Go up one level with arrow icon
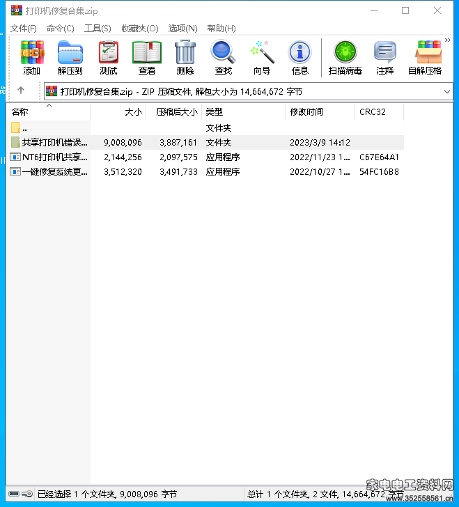The image size is (459, 507). [21, 91]
